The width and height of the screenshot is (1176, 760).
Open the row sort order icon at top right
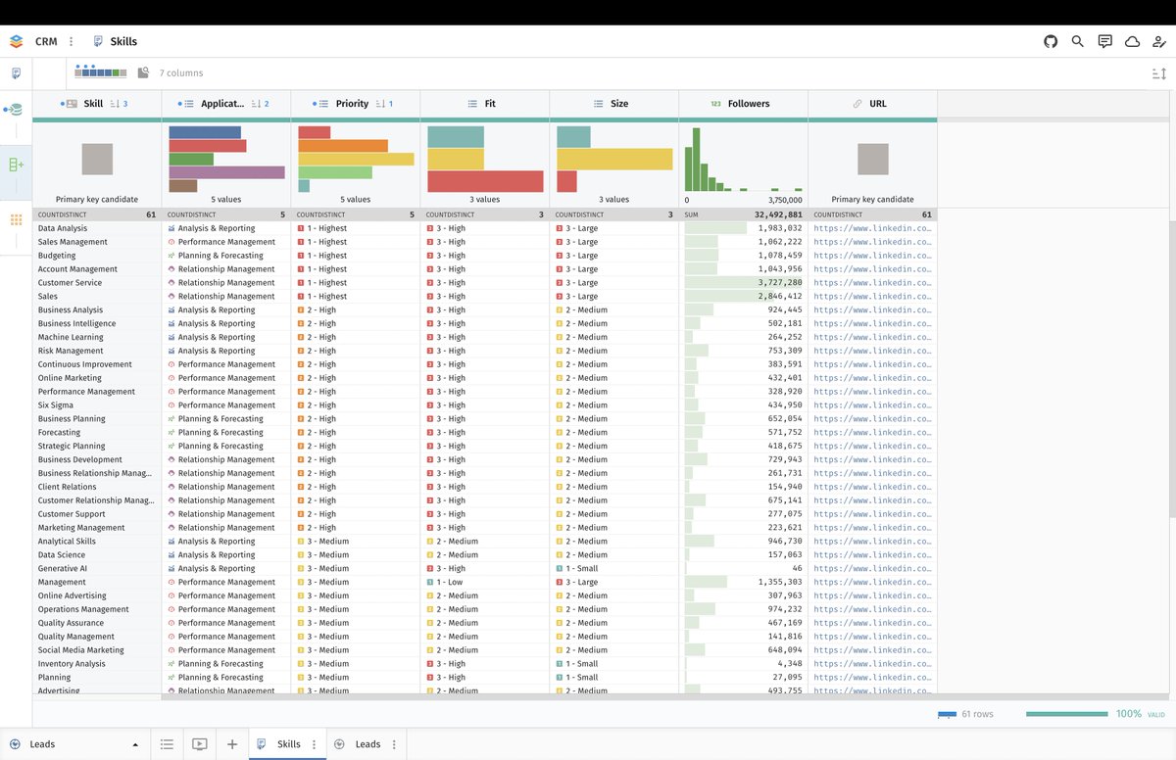point(1159,73)
